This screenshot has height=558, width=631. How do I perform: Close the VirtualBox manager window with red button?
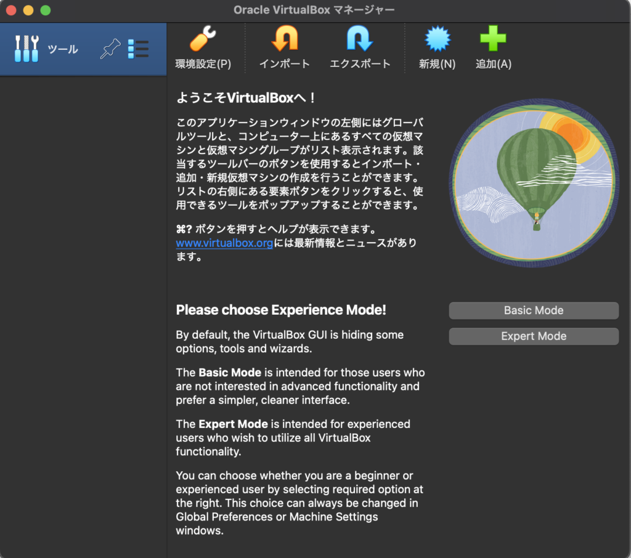[11, 10]
